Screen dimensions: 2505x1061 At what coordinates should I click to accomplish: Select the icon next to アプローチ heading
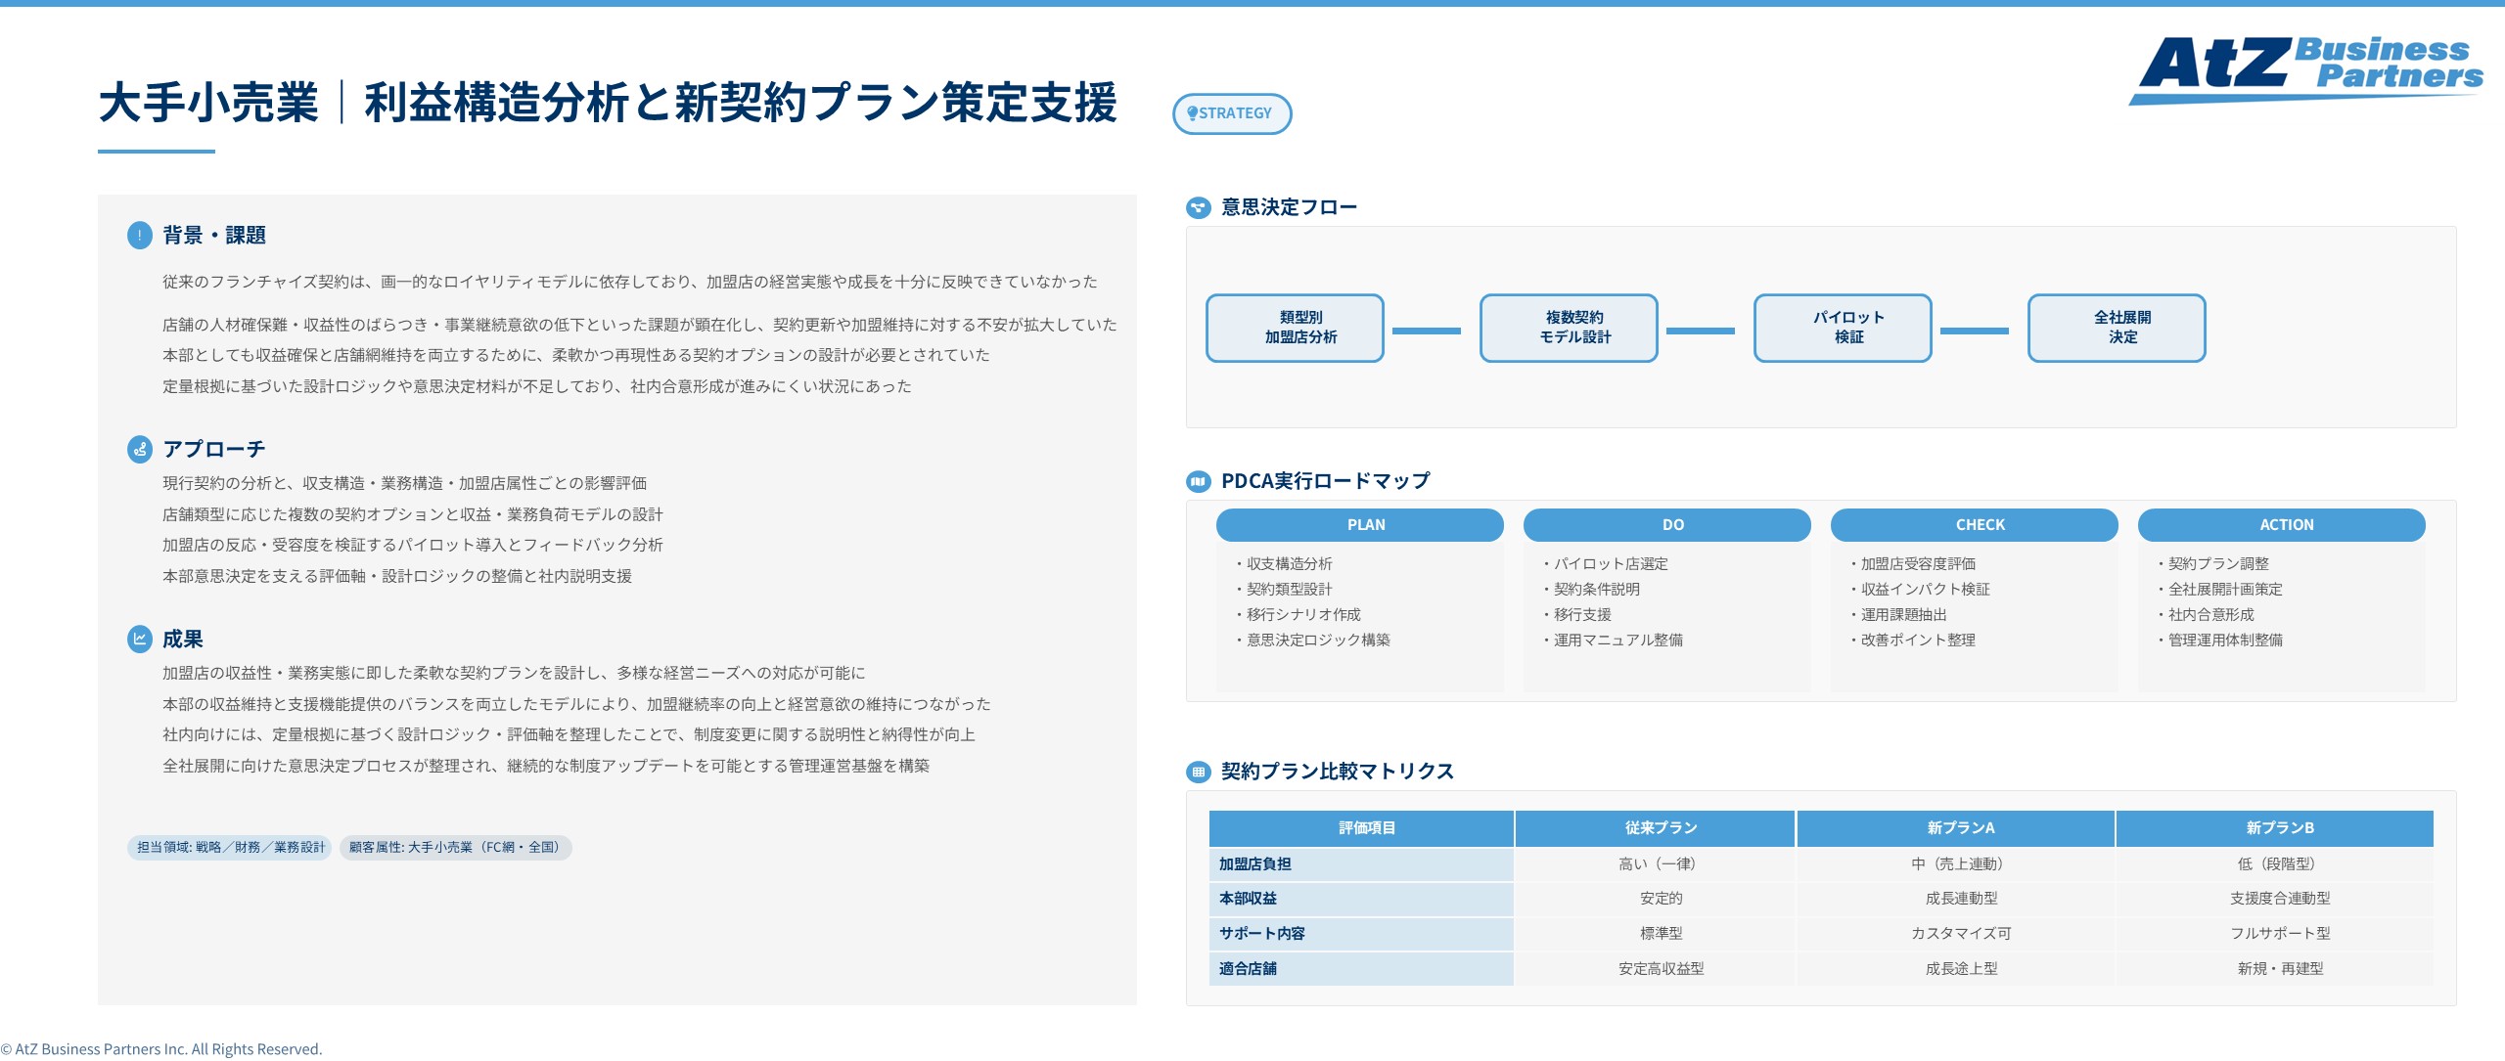click(x=138, y=449)
